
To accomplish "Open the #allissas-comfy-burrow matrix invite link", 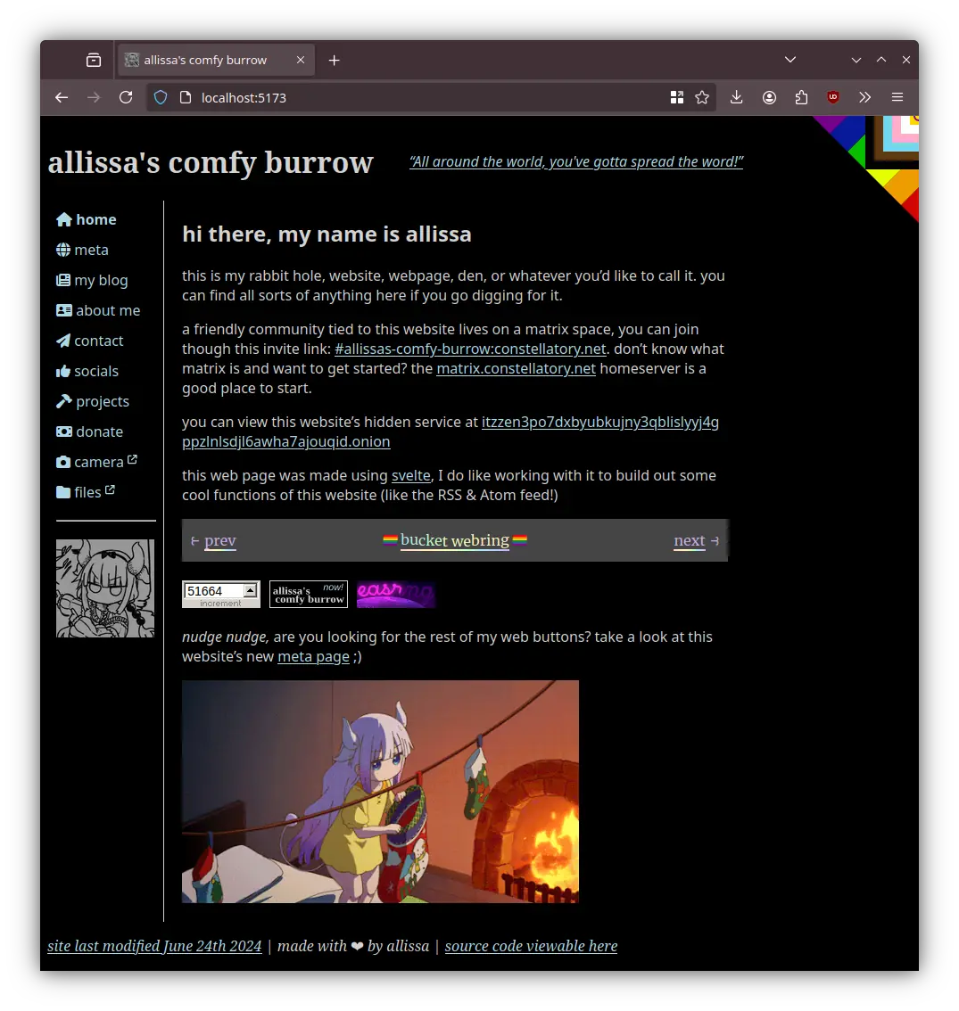I will click(470, 349).
